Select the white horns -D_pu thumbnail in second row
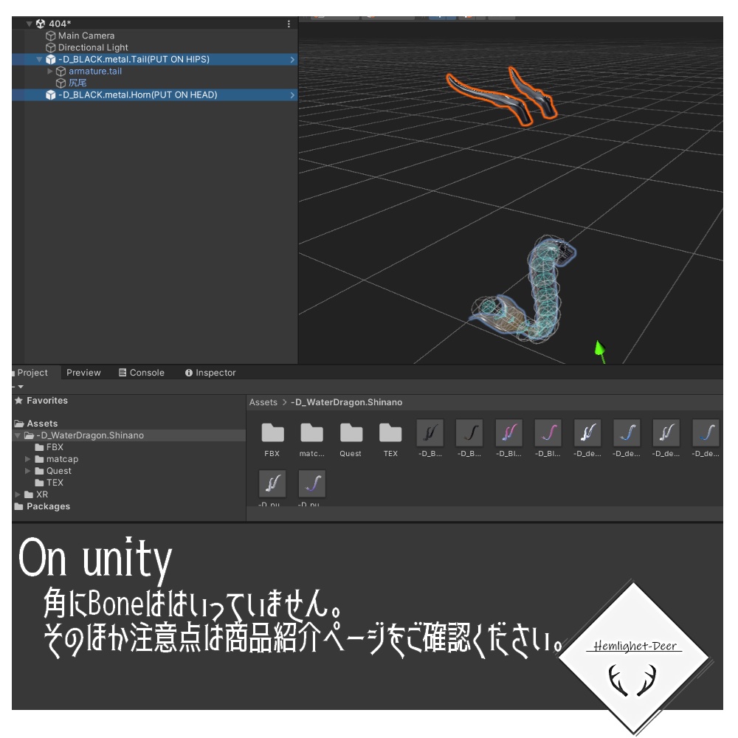738x738 pixels. tap(272, 483)
